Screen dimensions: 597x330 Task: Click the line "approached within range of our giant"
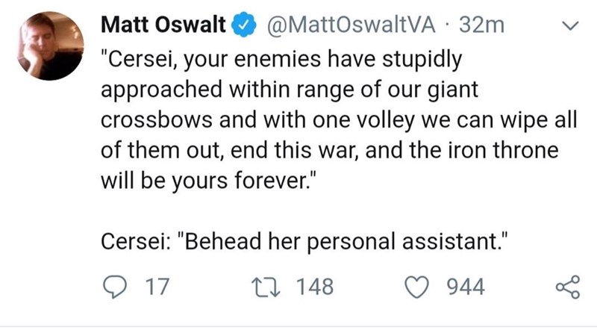coord(290,90)
